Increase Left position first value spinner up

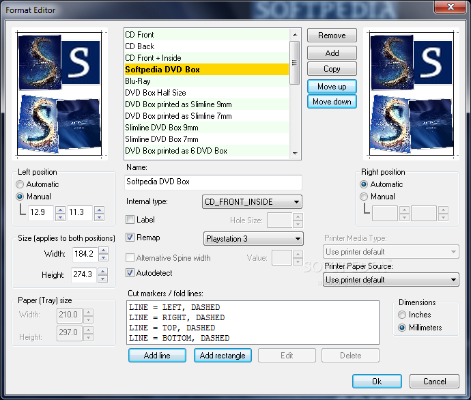60,210
